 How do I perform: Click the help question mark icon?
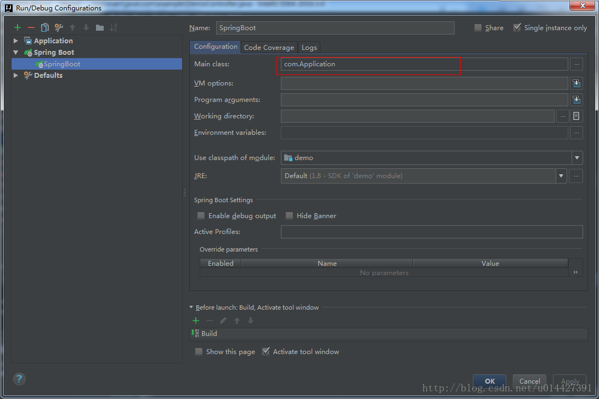tap(19, 379)
